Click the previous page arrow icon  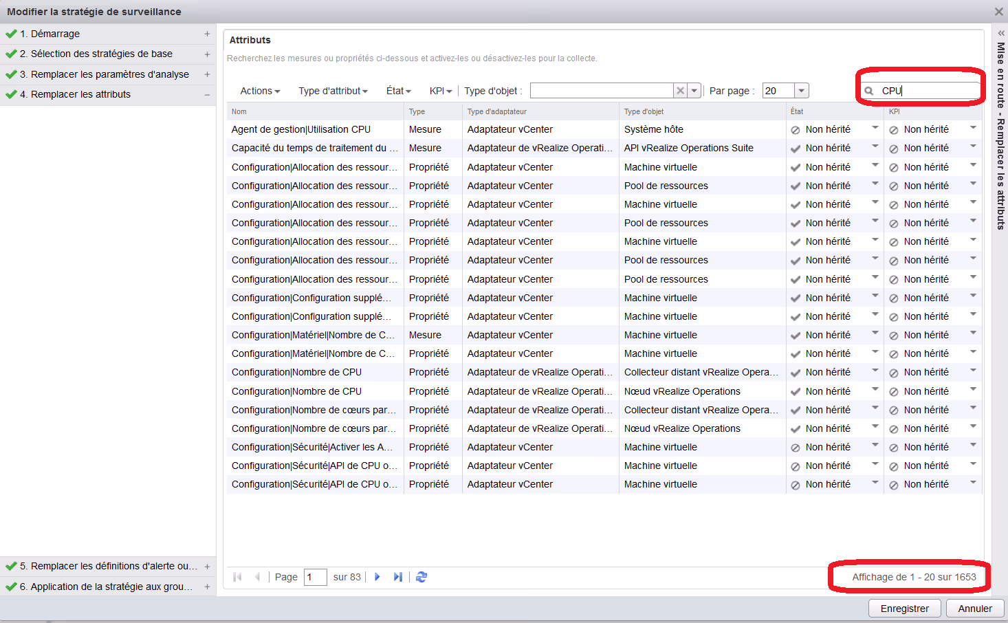(257, 577)
